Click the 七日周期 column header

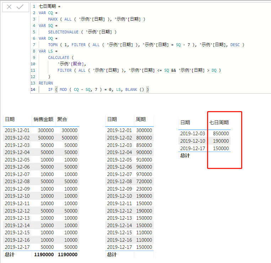click(x=219, y=122)
